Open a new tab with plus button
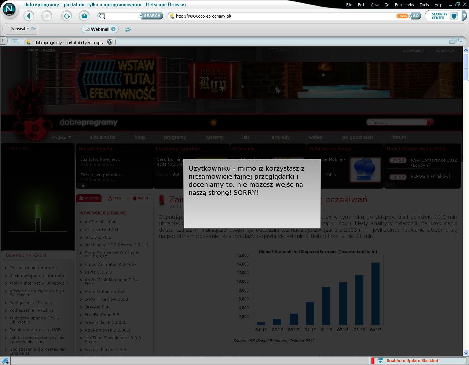Viewport: 469px width, 365px height. tap(15, 41)
